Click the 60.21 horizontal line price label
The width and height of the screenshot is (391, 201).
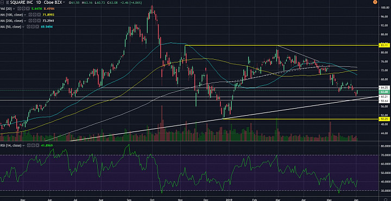coord(384,96)
